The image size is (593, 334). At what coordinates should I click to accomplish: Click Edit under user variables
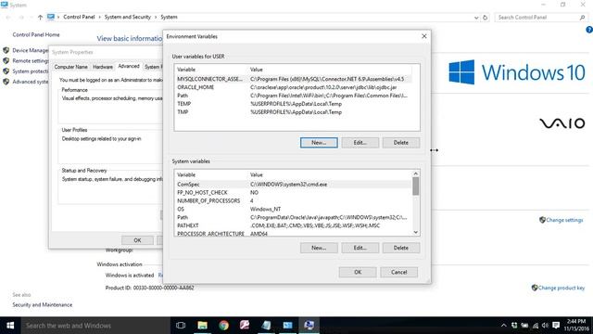click(360, 142)
